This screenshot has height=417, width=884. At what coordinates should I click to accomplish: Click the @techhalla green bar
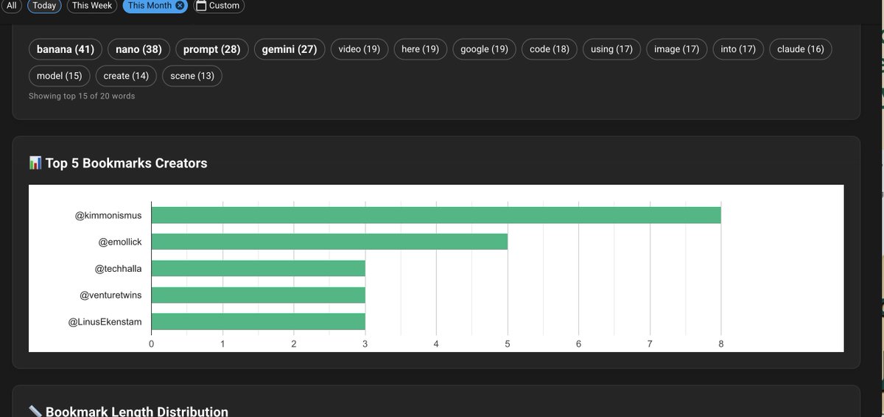click(258, 268)
